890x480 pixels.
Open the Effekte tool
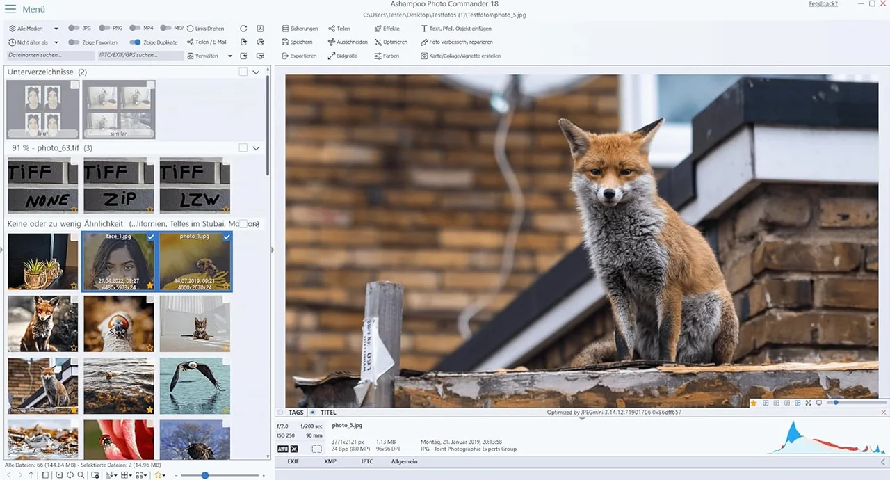tap(387, 29)
